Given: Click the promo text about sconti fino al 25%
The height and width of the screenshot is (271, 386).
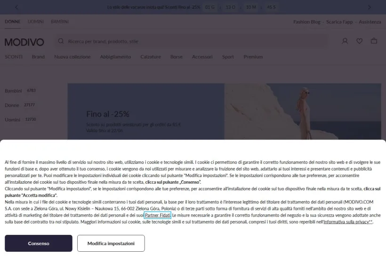Looking at the screenshot, I should click(153, 7).
